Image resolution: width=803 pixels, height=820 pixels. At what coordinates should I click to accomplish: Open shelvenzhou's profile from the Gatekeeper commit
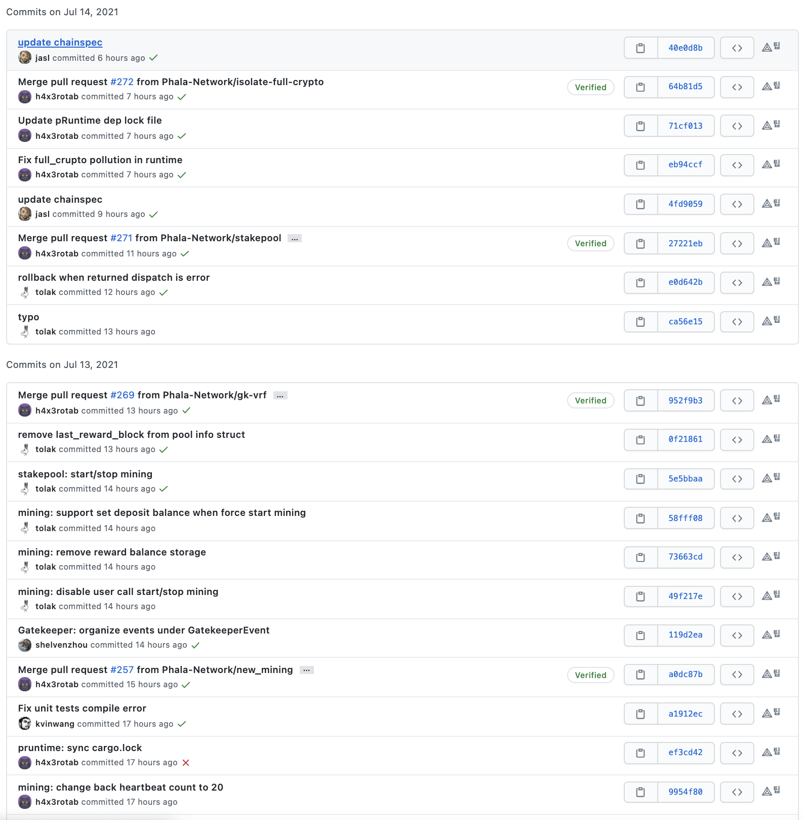point(61,645)
